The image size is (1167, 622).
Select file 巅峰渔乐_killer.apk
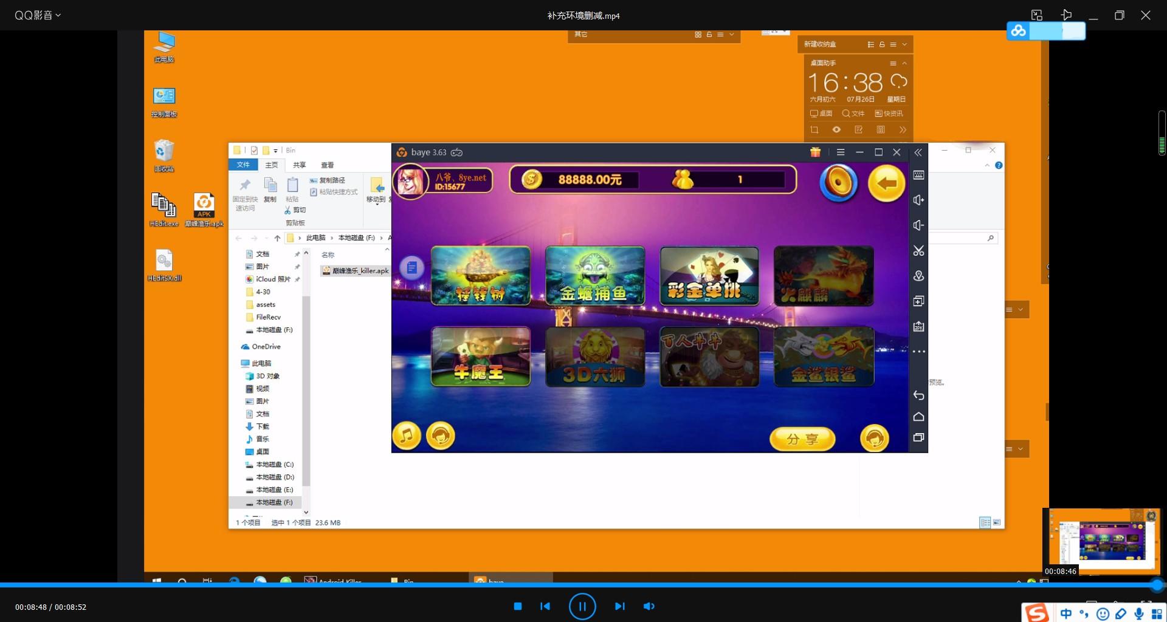point(356,271)
